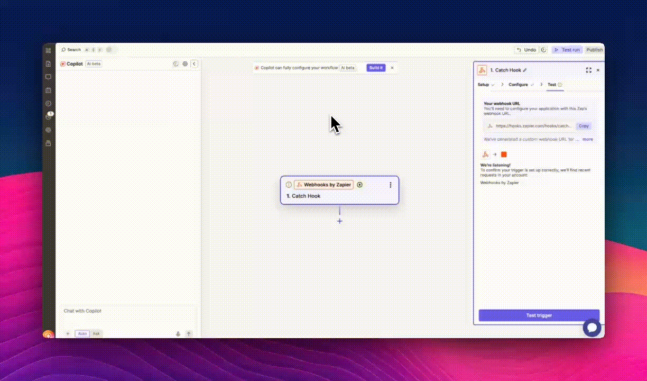Open Copilot settings with the gear icon
This screenshot has width=647, height=381.
[185, 63]
